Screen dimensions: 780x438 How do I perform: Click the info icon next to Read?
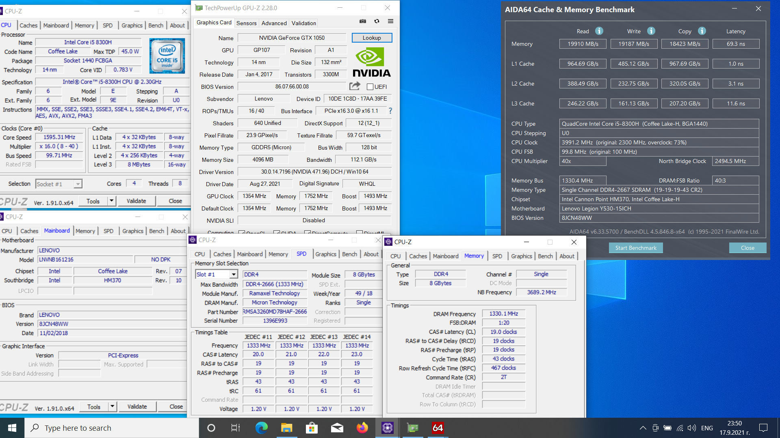click(x=599, y=31)
